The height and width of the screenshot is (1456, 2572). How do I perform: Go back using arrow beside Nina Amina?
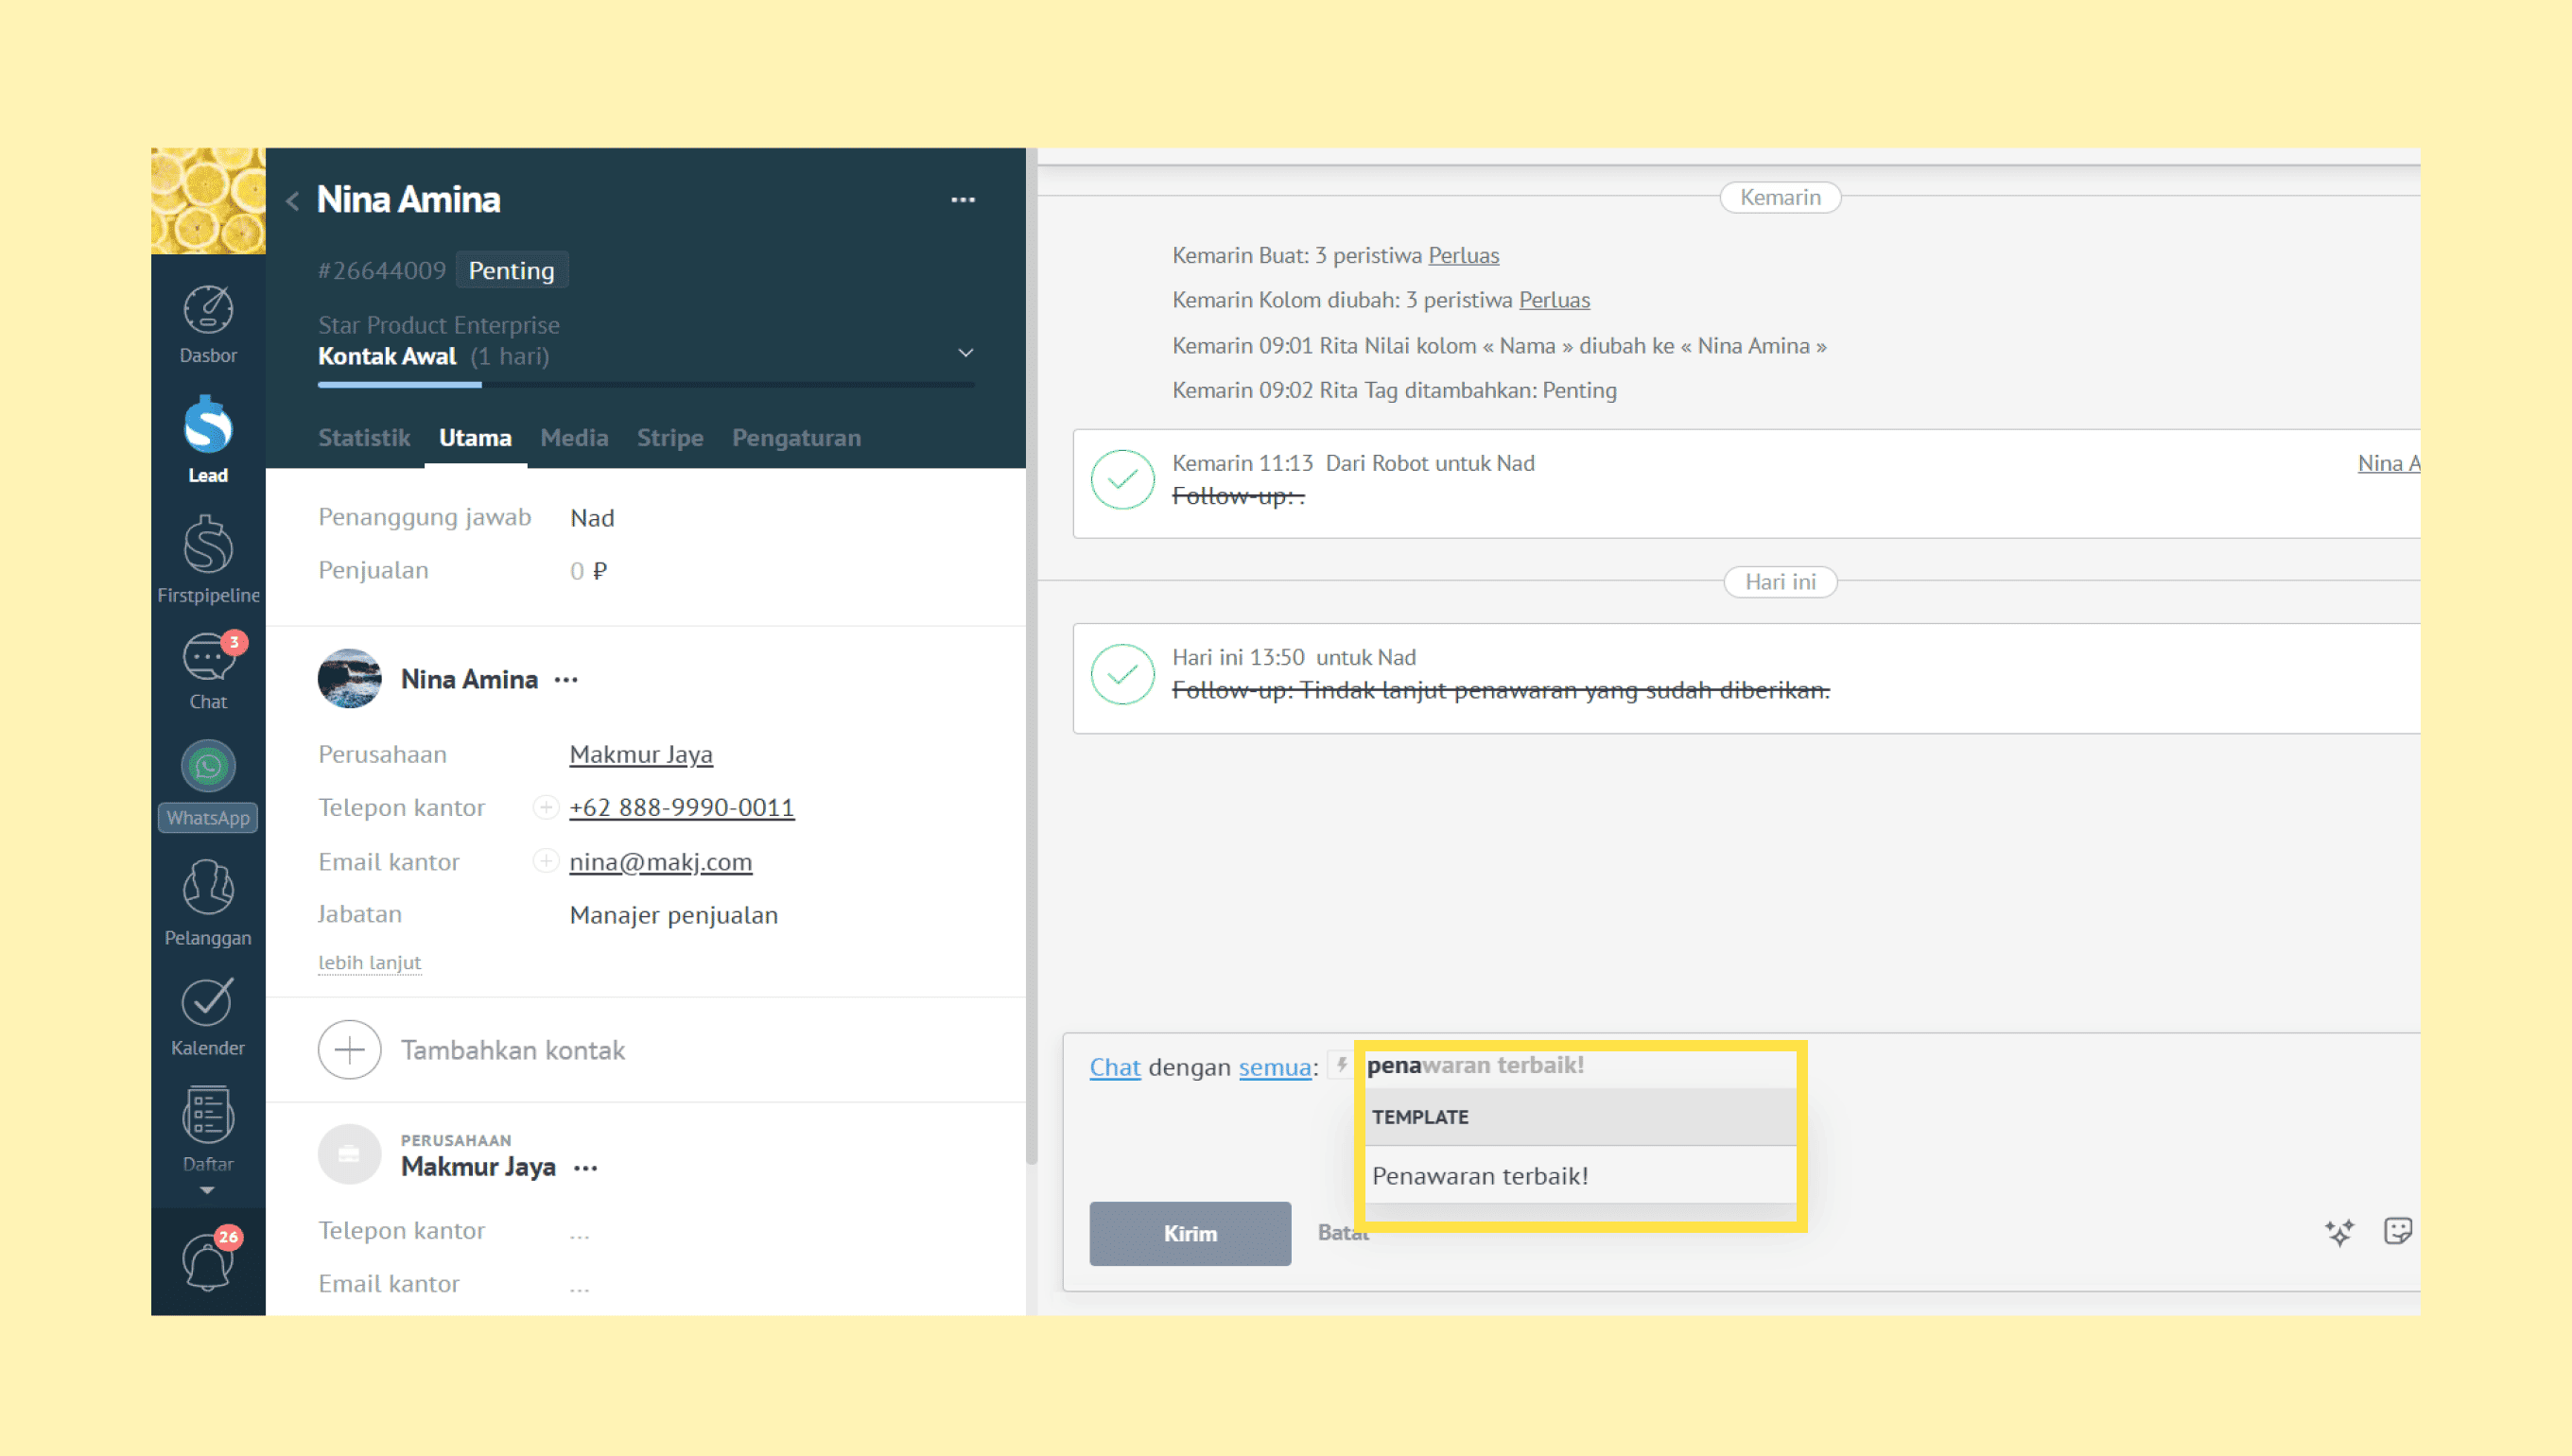coord(292,201)
